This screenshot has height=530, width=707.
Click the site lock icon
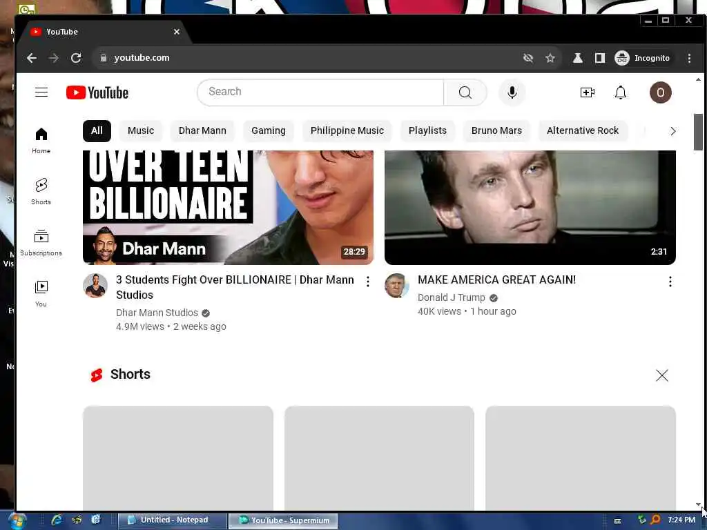click(x=104, y=58)
